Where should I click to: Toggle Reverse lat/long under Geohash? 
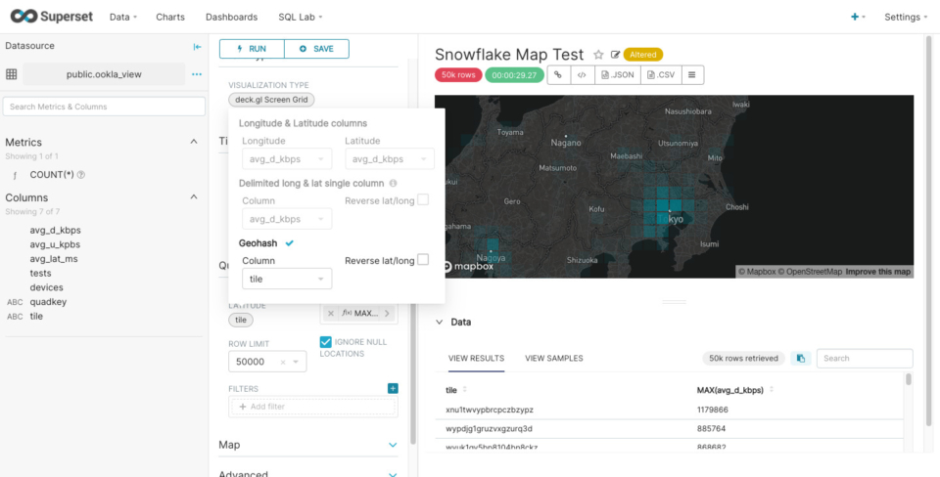(423, 260)
